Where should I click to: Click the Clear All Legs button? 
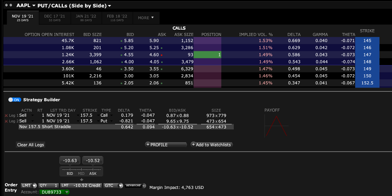[31, 145]
